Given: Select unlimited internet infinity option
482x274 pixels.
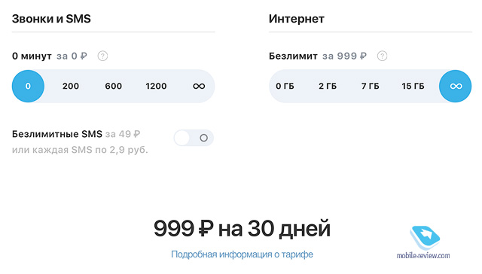Looking at the screenshot, I should [x=455, y=87].
